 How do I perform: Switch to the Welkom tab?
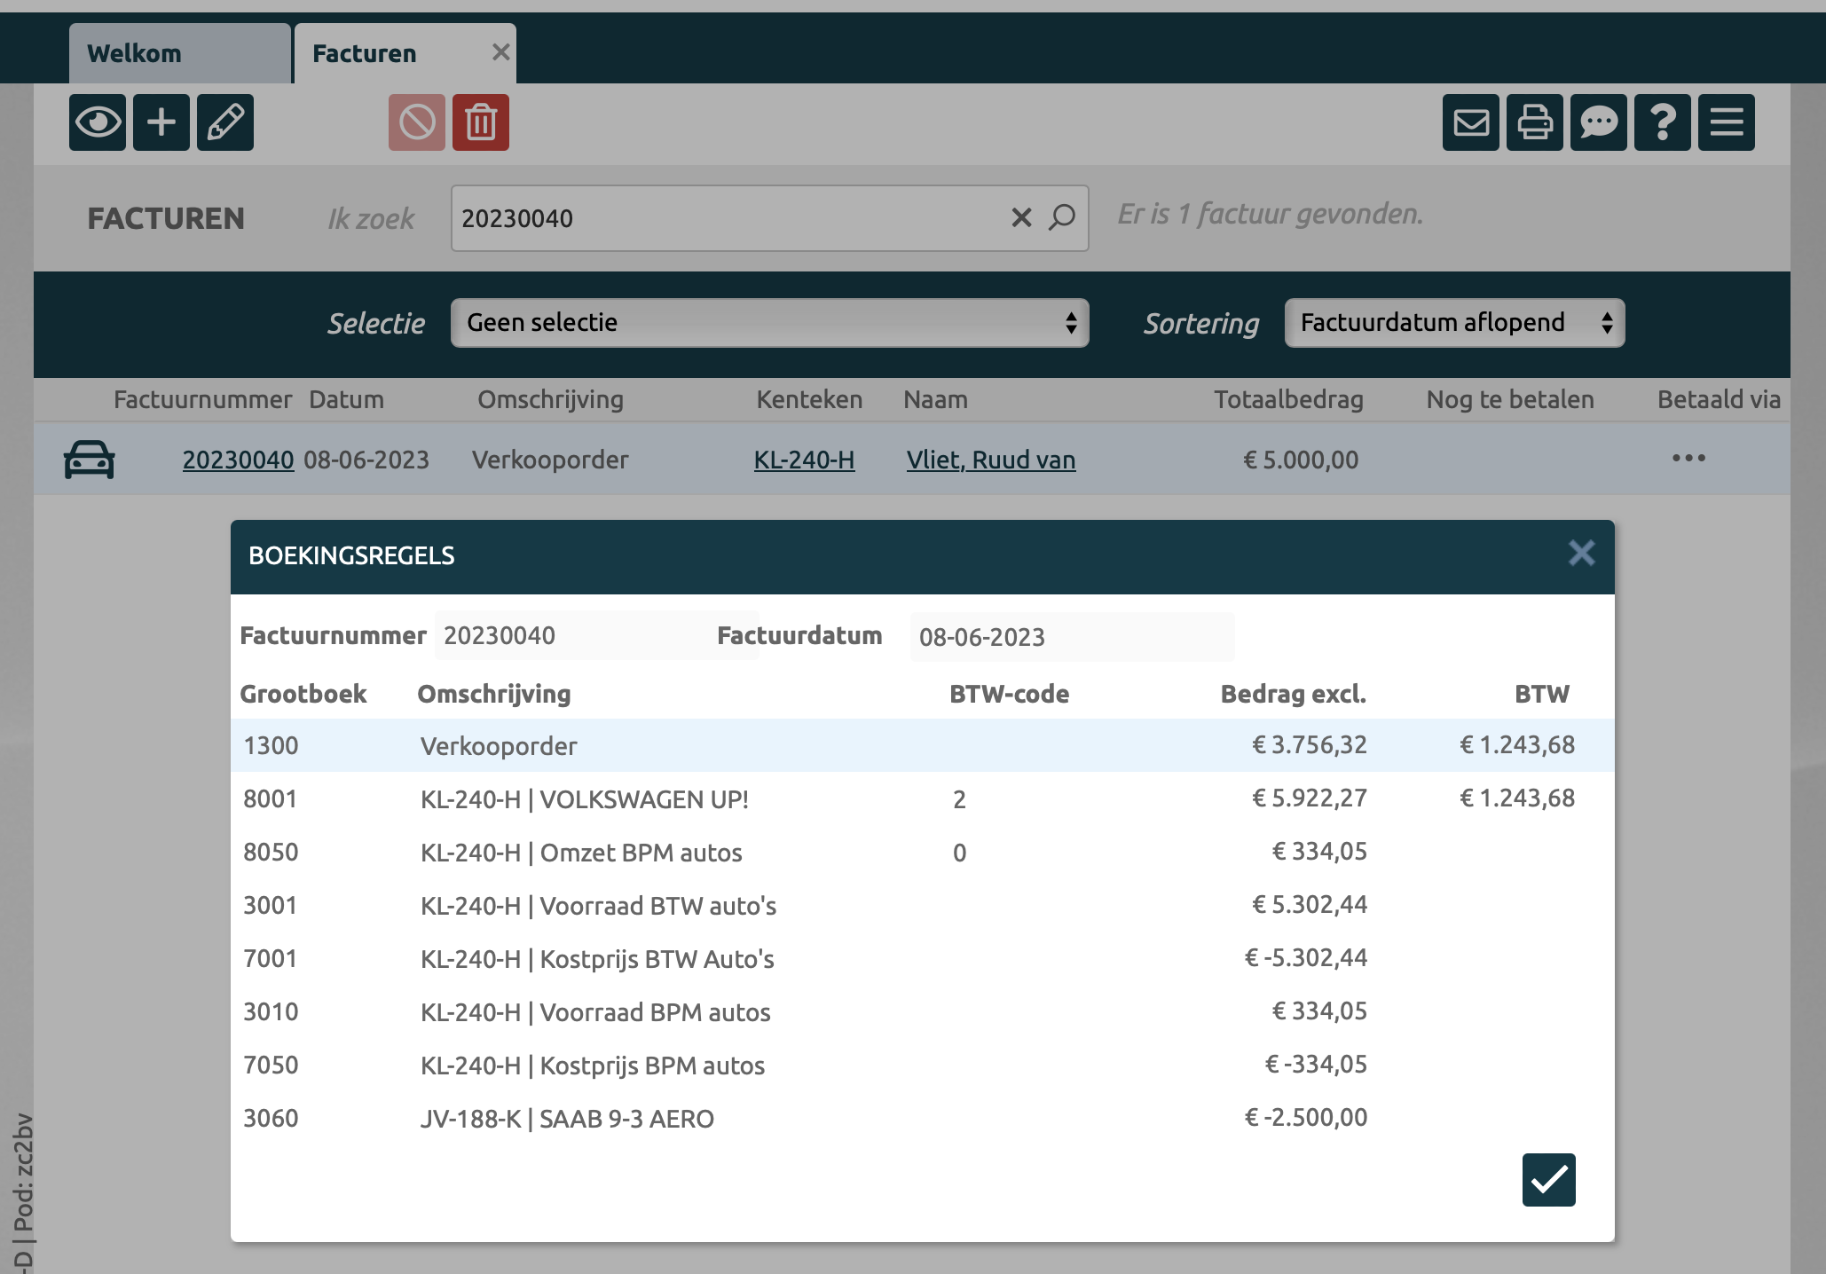point(179,53)
